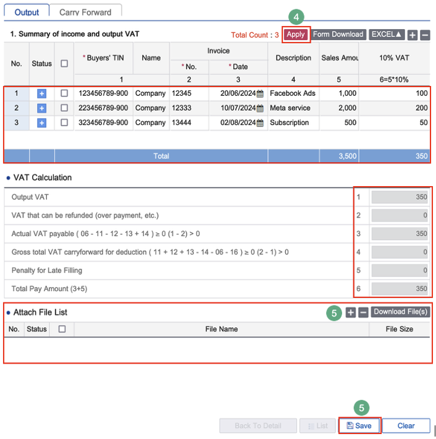
Task: Tick checkbox for Buyers' TIN 123456789-900
Action: (x=64, y=93)
